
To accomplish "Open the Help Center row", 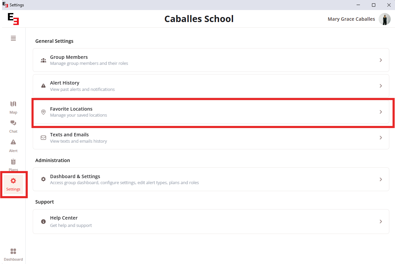I will pyautogui.click(x=211, y=221).
